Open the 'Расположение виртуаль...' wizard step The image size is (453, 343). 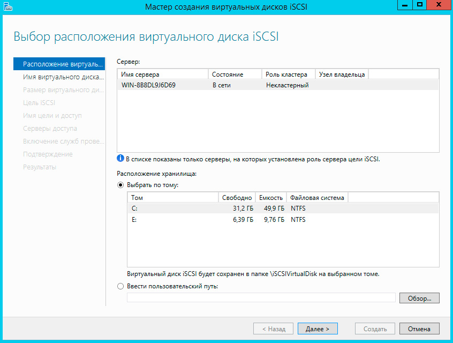tap(59, 64)
